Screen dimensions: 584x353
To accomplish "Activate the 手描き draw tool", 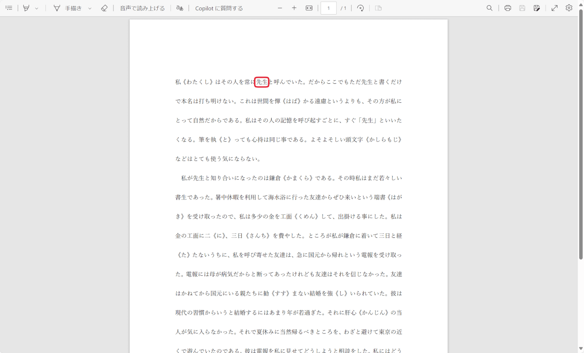I will tap(68, 8).
